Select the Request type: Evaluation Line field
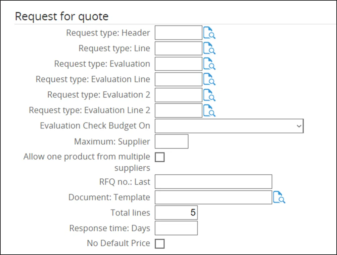The image size is (337, 255). [x=178, y=80]
